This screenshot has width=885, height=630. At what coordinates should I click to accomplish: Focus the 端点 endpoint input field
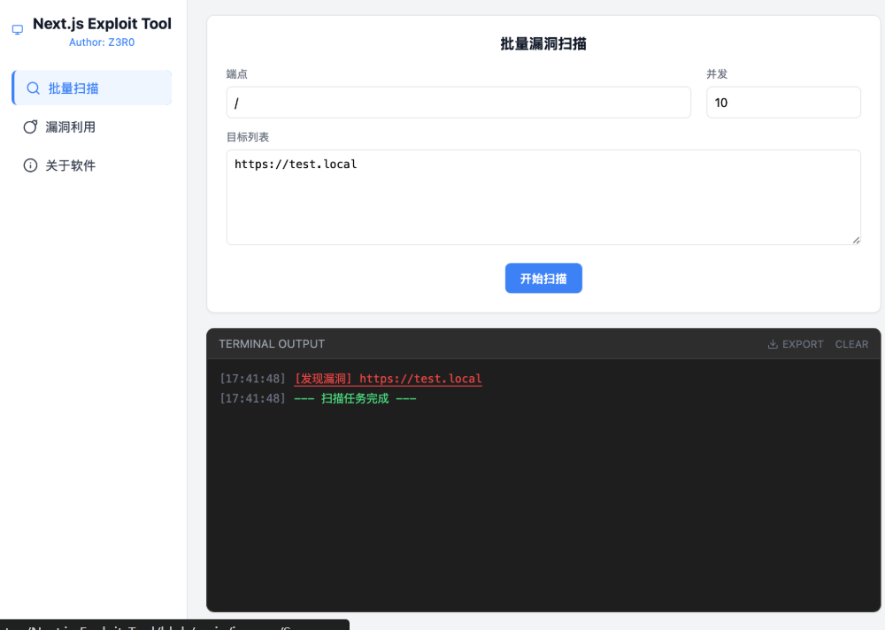click(458, 102)
